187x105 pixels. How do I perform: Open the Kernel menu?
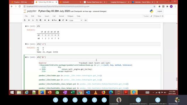coord(61,16)
